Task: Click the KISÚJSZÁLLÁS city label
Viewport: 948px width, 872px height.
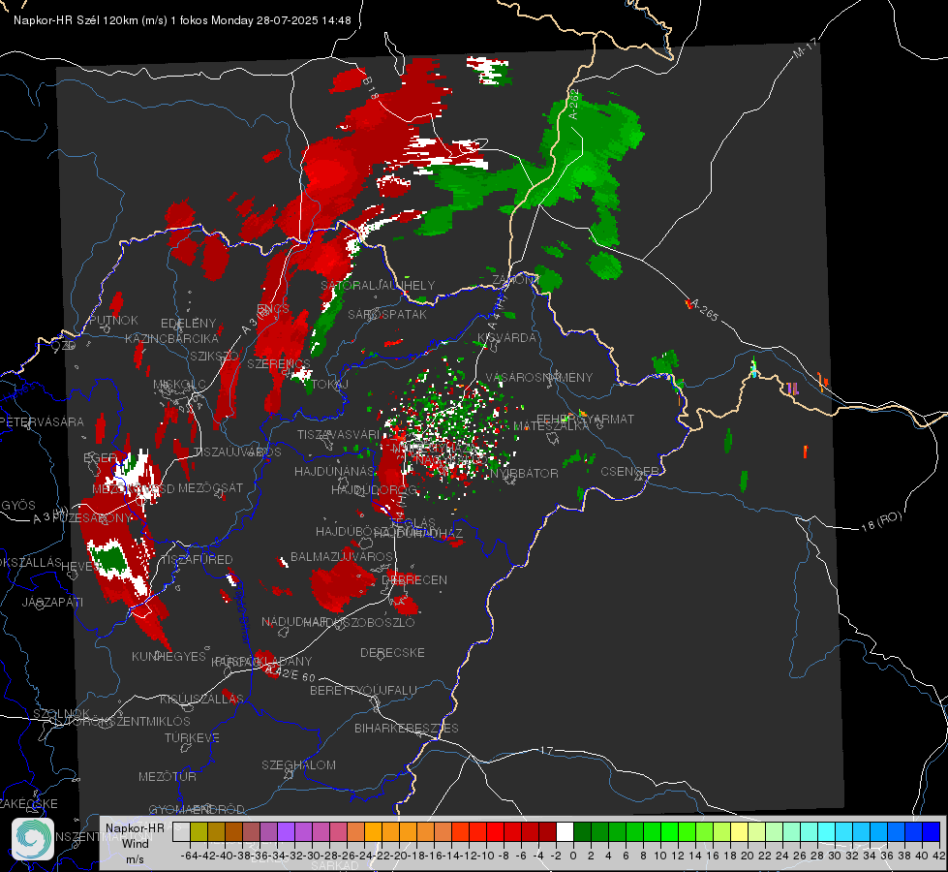Action: [x=201, y=700]
